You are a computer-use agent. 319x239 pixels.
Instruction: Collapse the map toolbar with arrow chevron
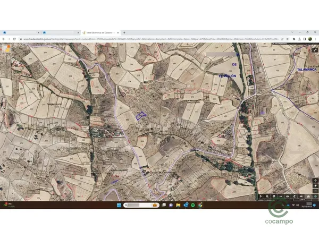point(260,197)
